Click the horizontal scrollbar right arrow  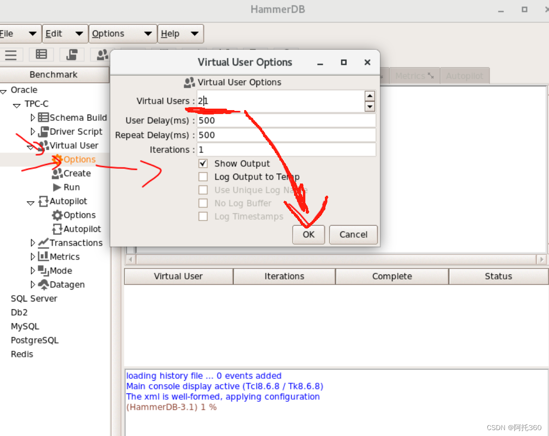click(542, 259)
